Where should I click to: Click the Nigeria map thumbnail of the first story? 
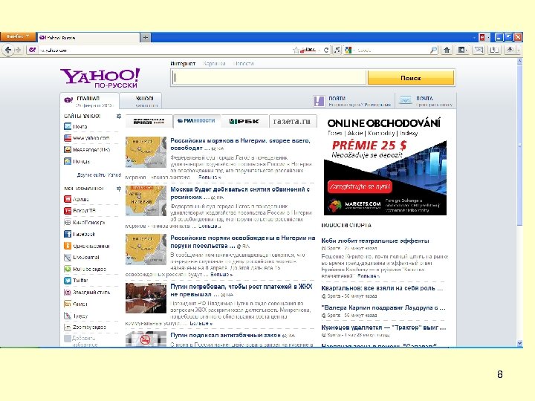pos(146,152)
